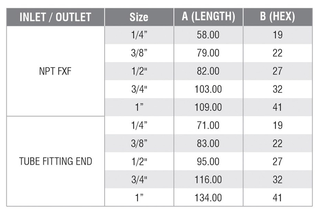Select the NPT FXF row group cell
Screen dimensions: 320x214
click(55, 71)
